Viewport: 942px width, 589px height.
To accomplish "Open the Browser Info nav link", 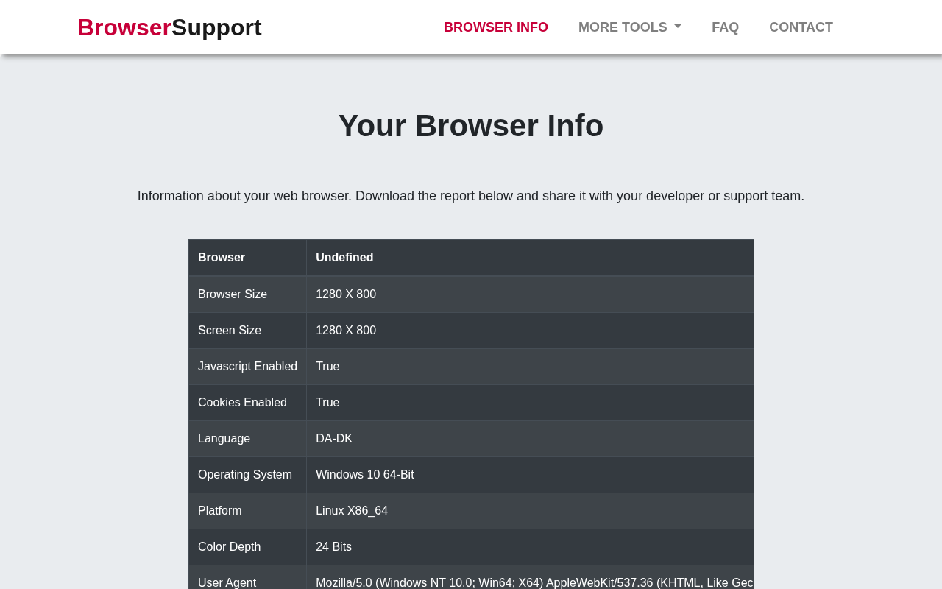I will (x=496, y=27).
